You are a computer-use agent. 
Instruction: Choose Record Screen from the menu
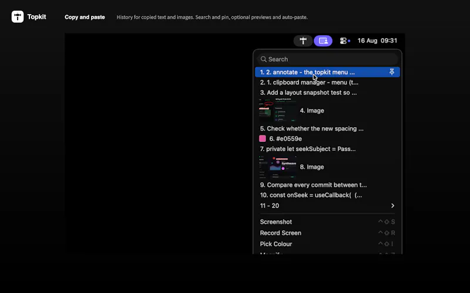tap(327, 233)
